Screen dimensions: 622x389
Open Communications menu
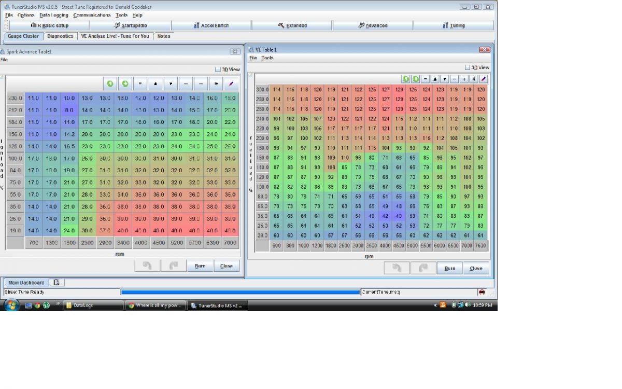pyautogui.click(x=92, y=15)
